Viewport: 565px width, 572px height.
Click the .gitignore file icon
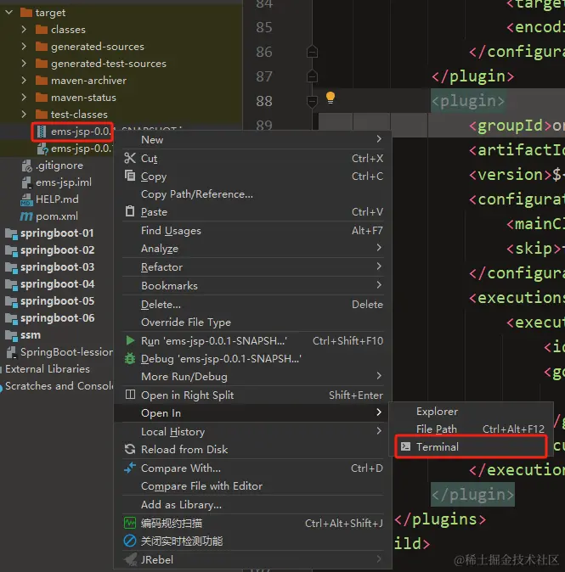click(26, 165)
